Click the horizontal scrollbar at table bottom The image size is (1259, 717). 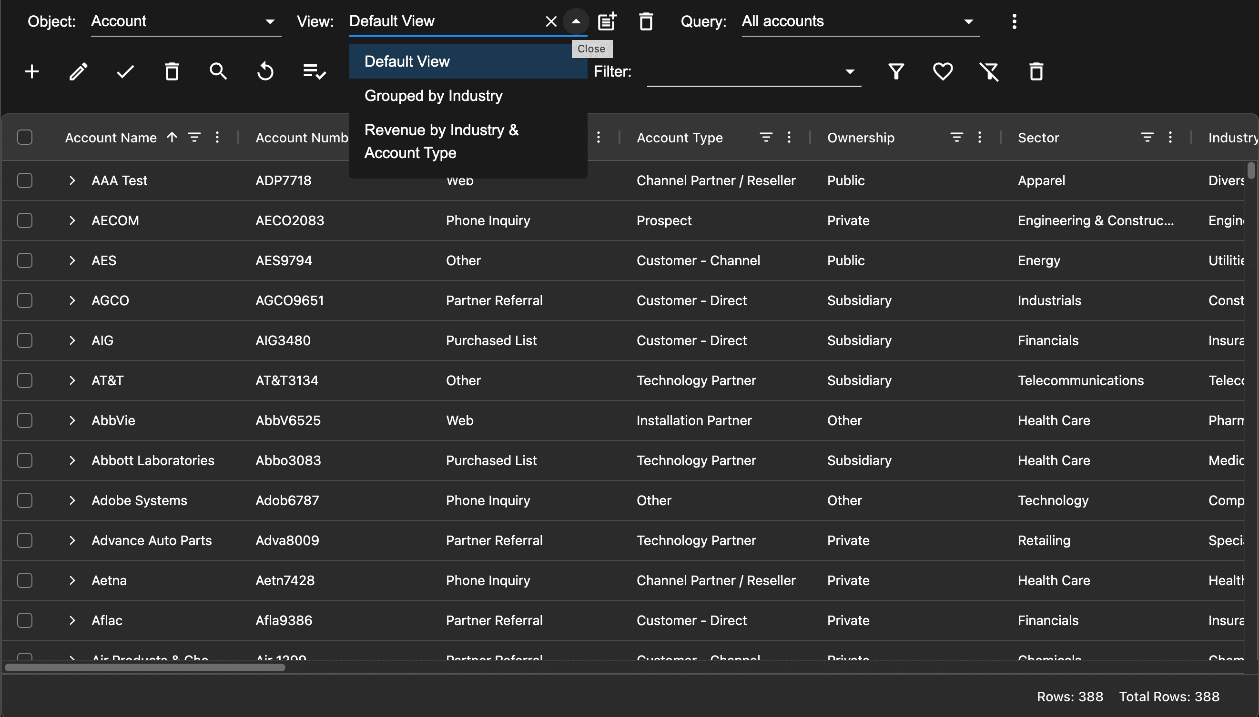(x=145, y=668)
